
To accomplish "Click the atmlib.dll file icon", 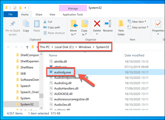I will [51, 61].
